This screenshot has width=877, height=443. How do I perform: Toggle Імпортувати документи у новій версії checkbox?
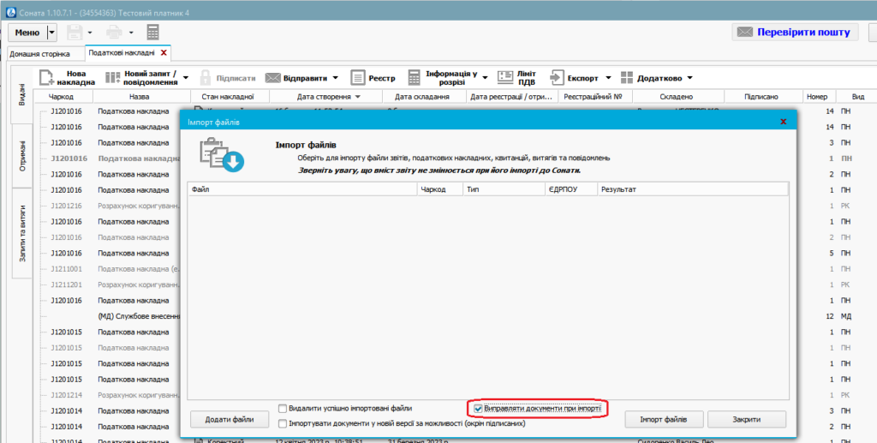pos(283,423)
